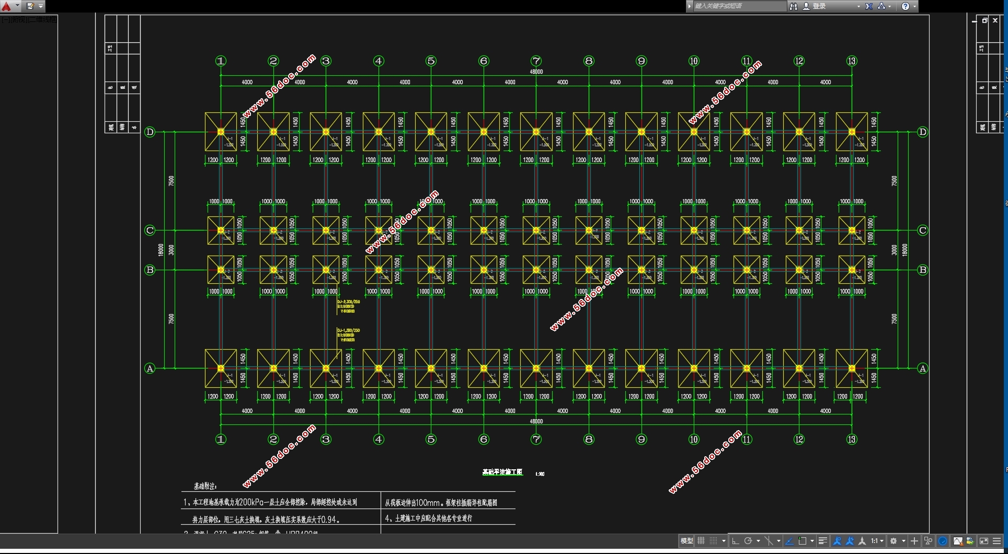Click the viewport [-] control

coord(5,19)
